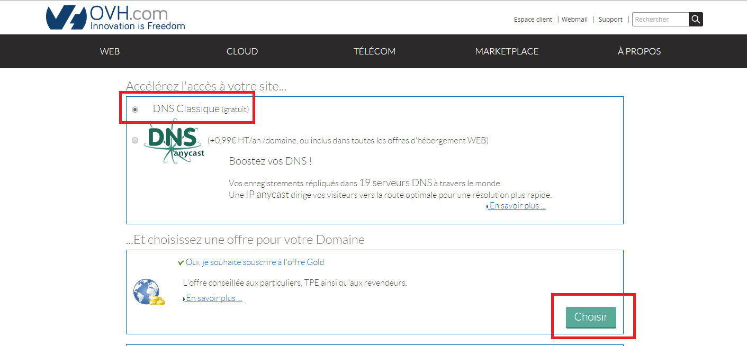
Task: Click 'Oui, je souhaite souscrire à l'offre Gold'
Action: click(255, 262)
